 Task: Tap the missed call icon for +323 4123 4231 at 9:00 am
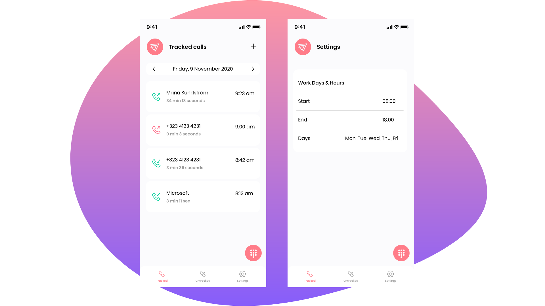156,129
